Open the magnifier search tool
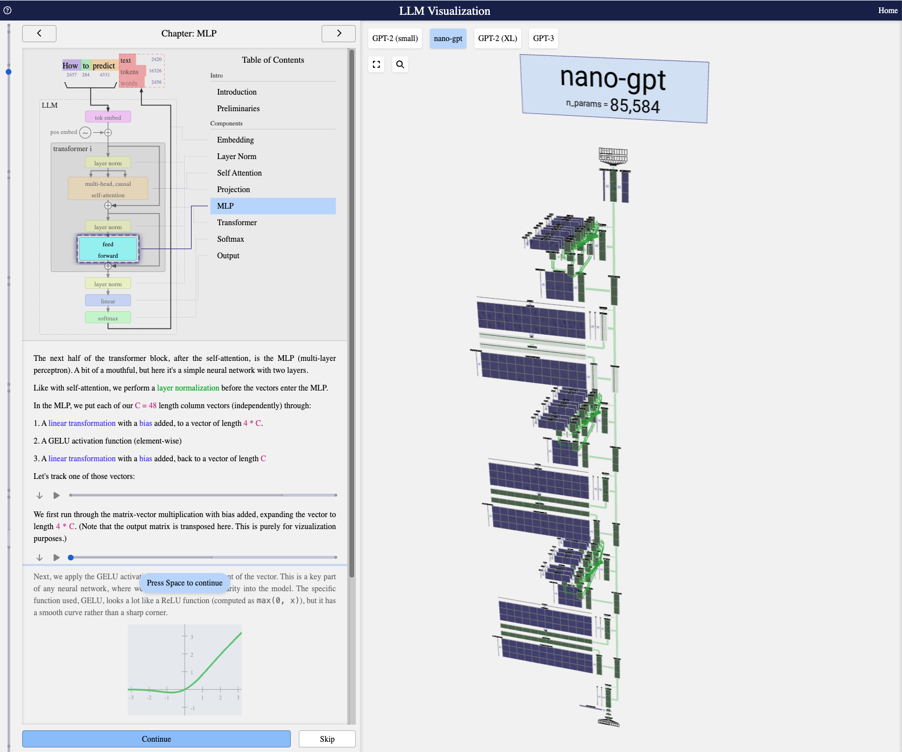 [x=400, y=64]
